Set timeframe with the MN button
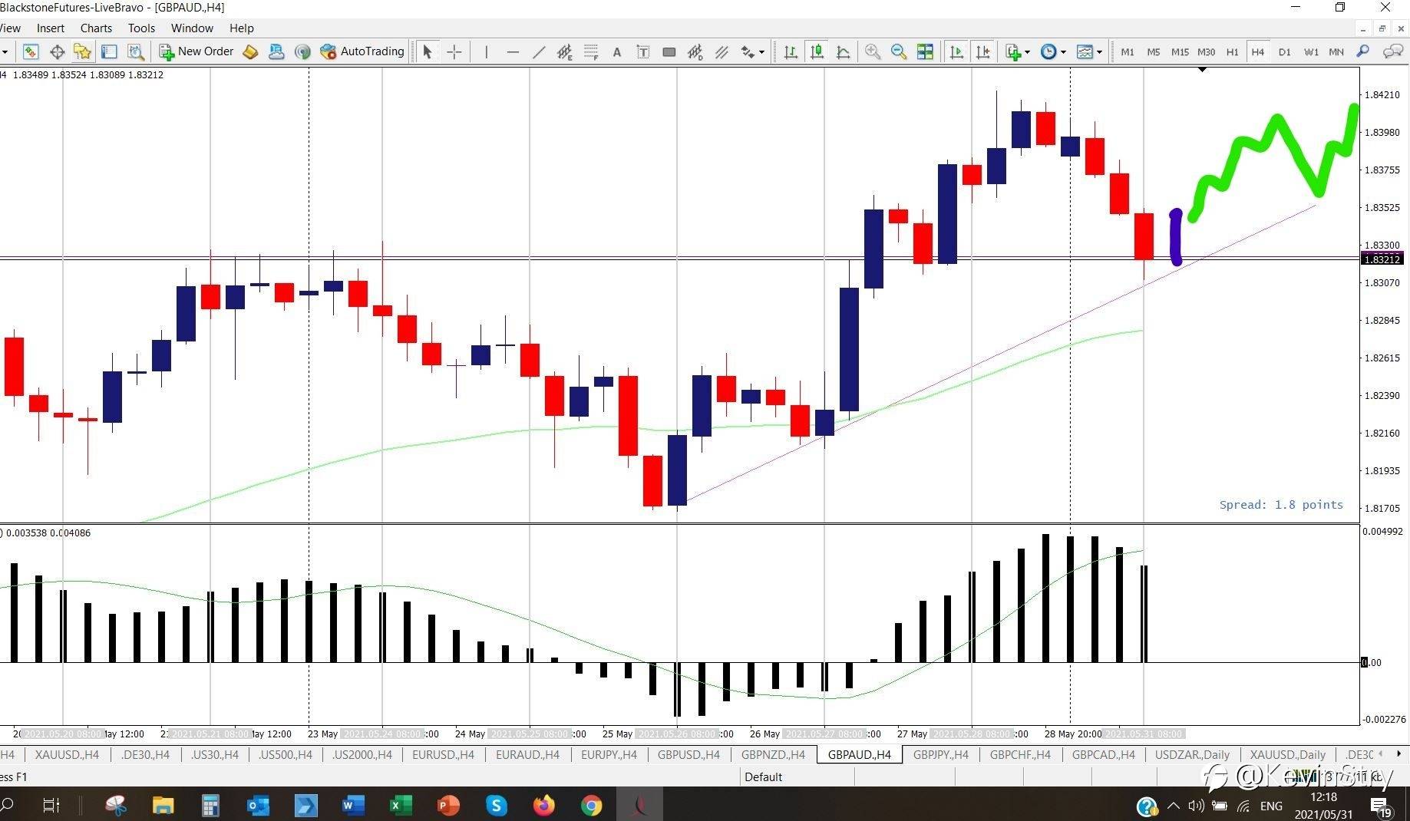The height and width of the screenshot is (821, 1410). coord(1336,51)
